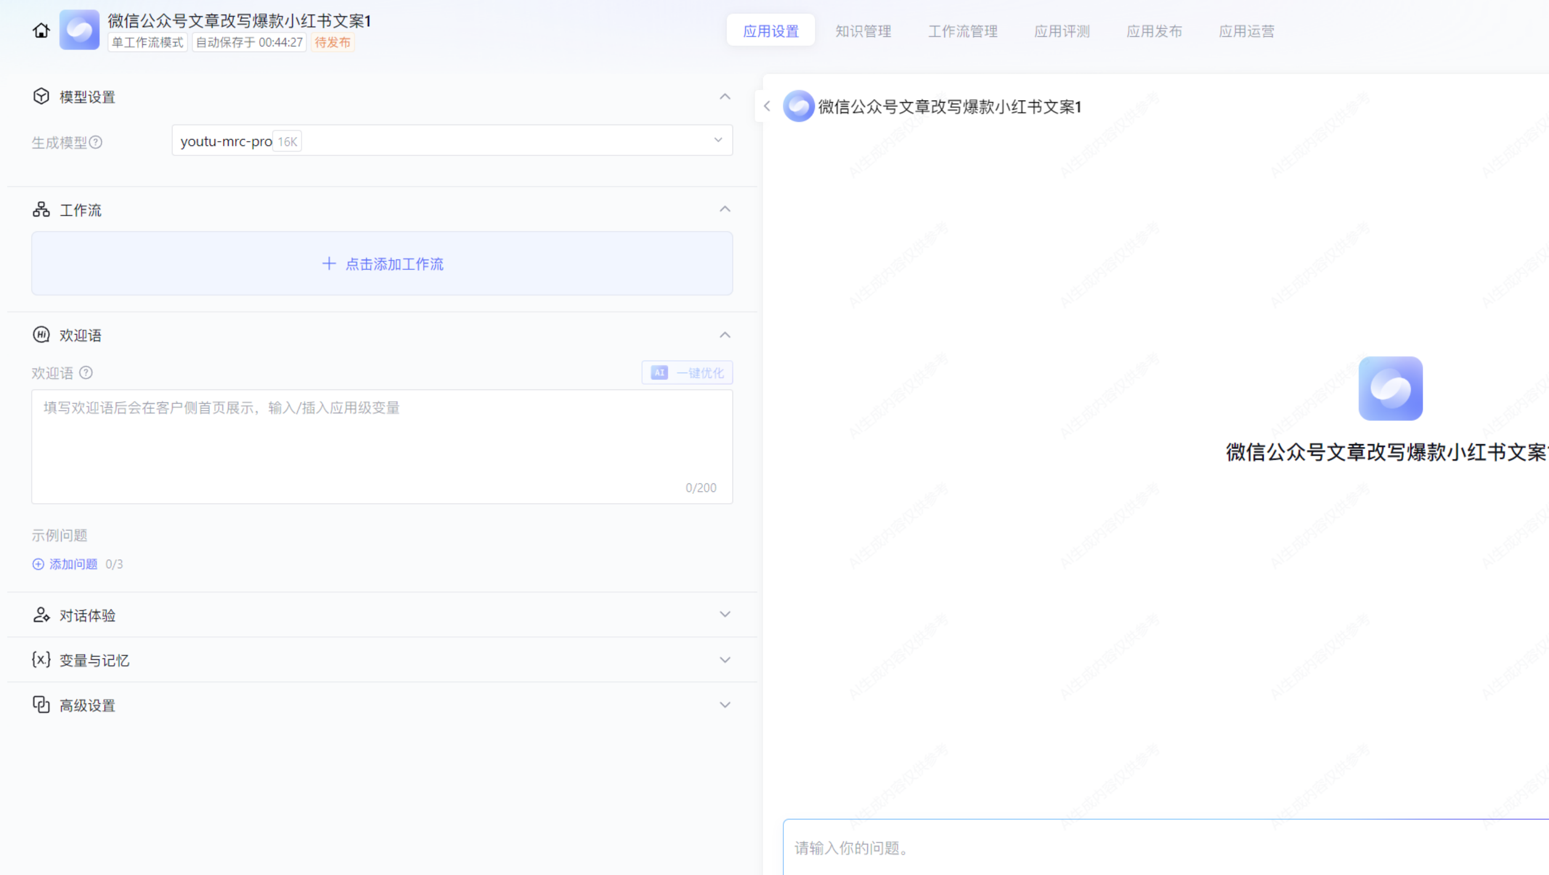This screenshot has height=875, width=1549.
Task: Go to the 应用发布 tab
Action: pos(1153,31)
